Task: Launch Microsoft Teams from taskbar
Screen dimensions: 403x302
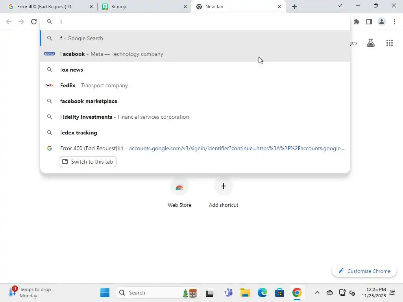Action: [x=228, y=293]
